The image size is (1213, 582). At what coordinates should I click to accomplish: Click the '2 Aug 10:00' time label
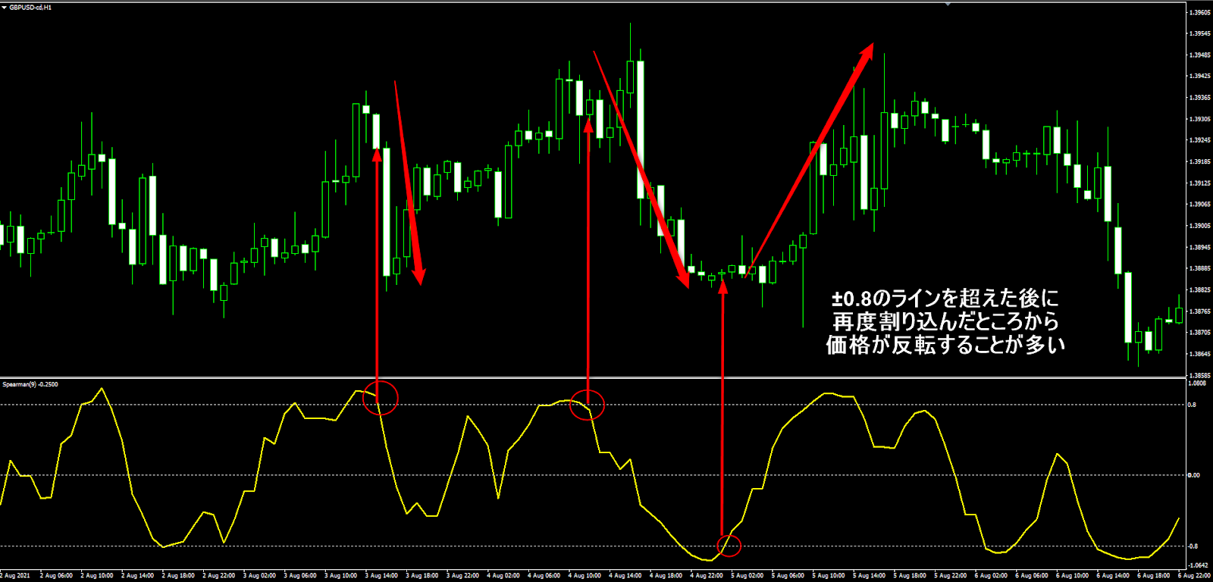97,576
